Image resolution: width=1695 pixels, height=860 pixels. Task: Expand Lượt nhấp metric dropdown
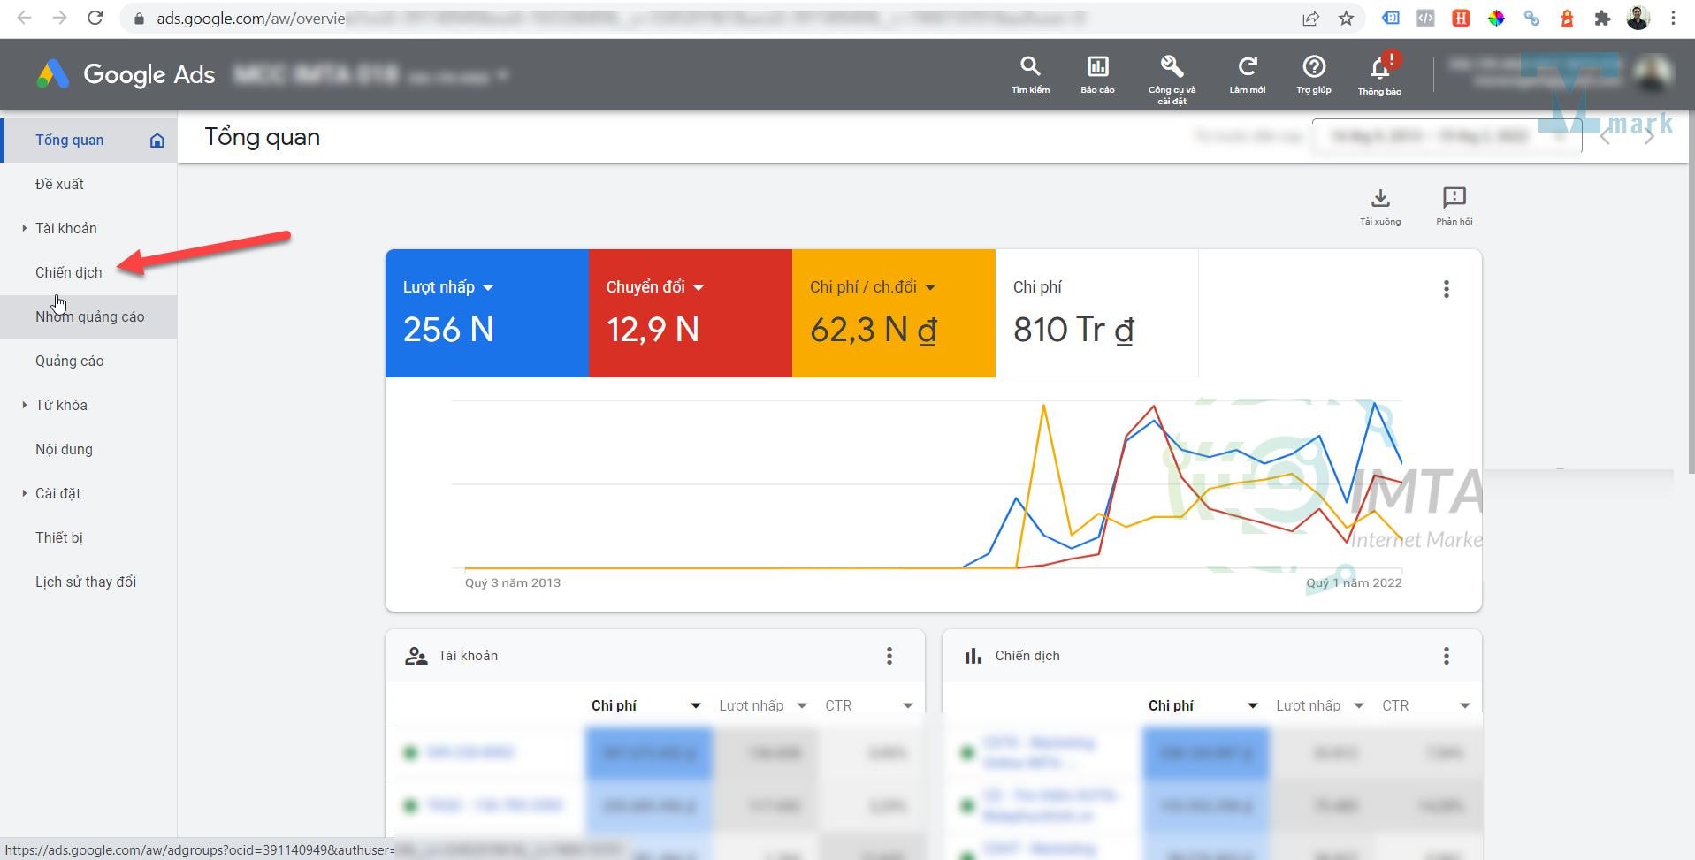click(x=488, y=288)
